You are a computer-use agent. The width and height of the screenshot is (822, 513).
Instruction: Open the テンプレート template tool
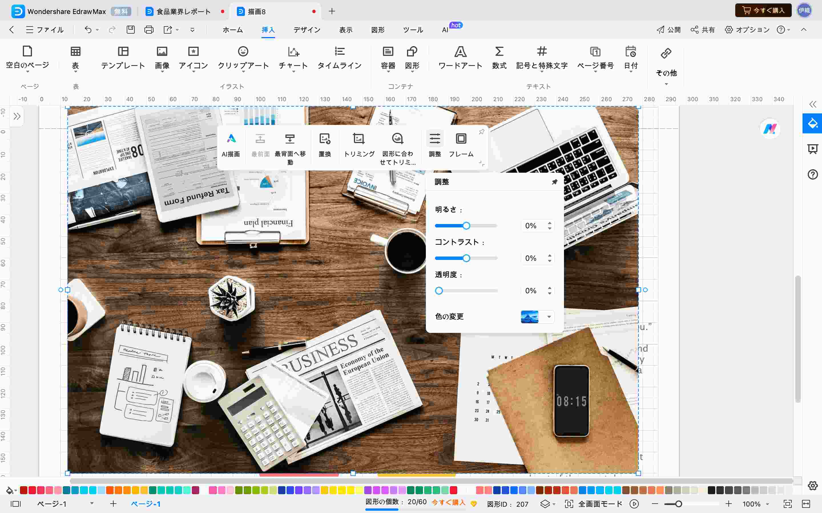click(123, 58)
